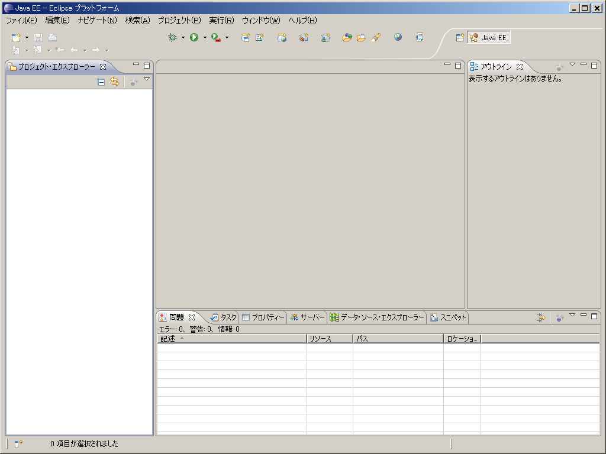Select the Java EE perspective button

pos(488,37)
